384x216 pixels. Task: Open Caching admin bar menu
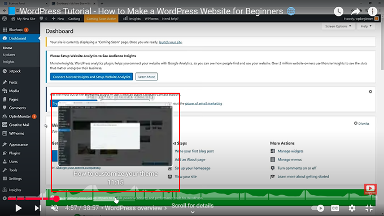pos(74,19)
